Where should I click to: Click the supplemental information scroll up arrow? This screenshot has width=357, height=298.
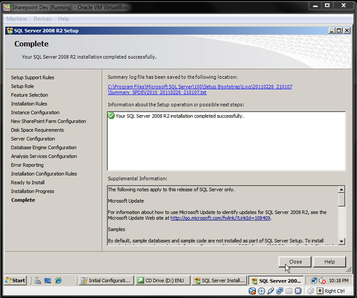point(341,189)
